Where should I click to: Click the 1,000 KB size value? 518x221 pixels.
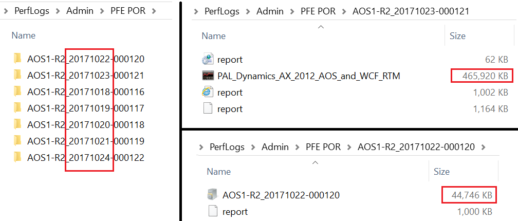pyautogui.click(x=475, y=212)
